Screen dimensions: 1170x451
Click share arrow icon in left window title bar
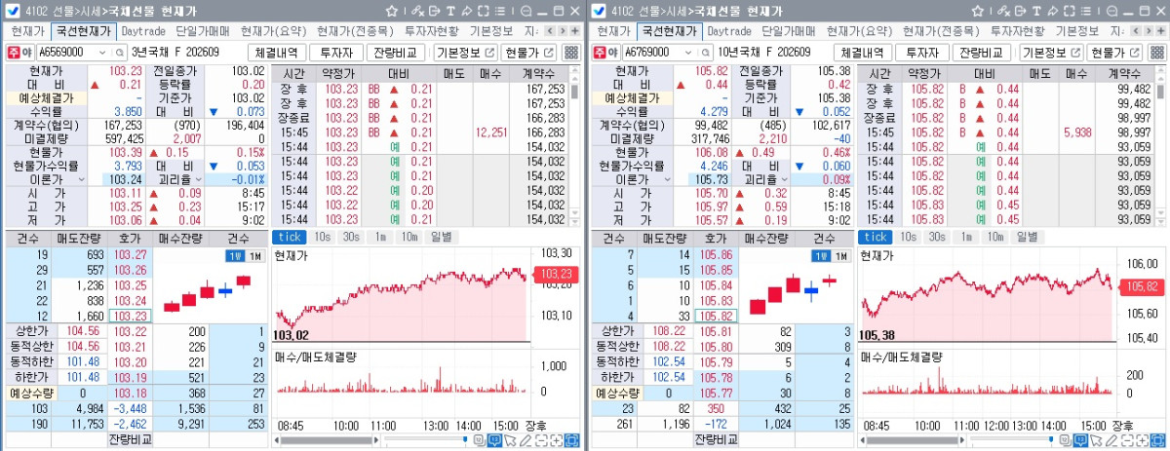tap(467, 11)
